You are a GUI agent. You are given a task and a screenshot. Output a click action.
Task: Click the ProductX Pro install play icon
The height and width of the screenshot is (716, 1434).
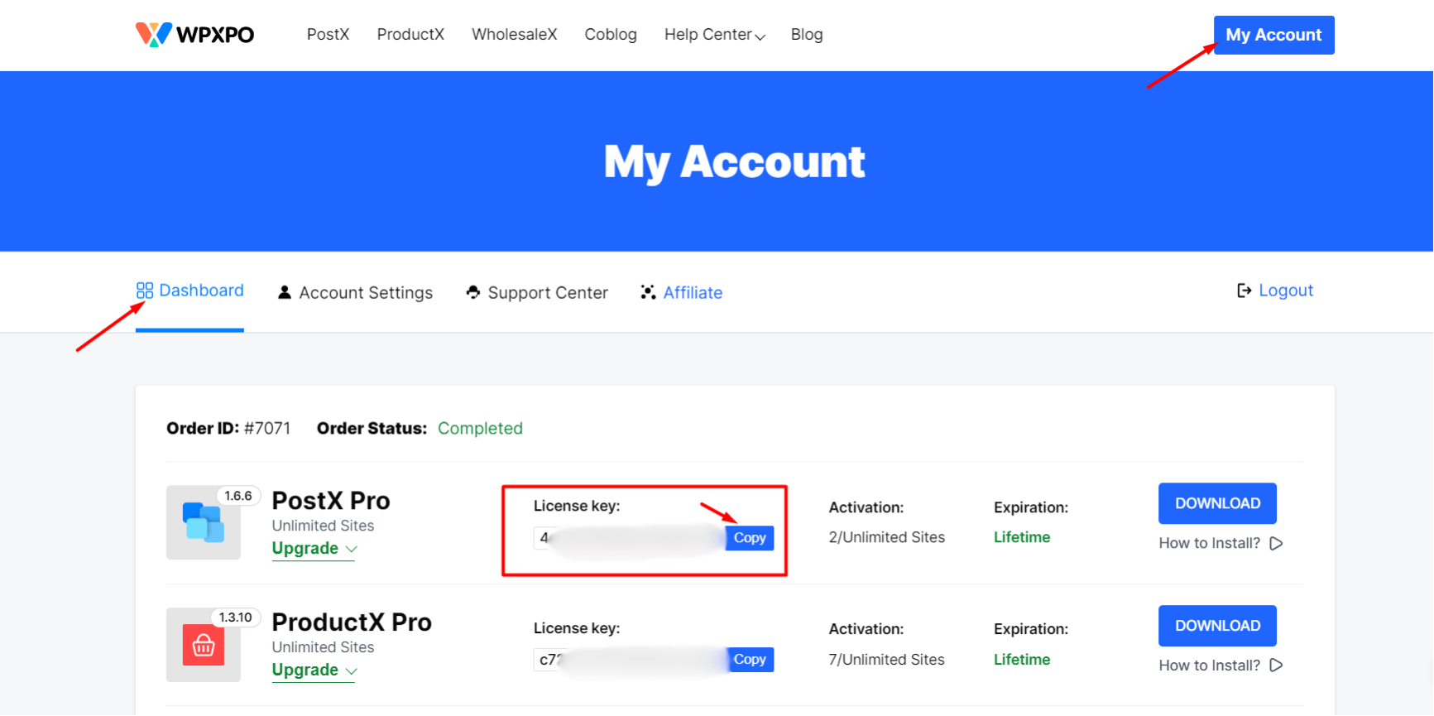1276,666
